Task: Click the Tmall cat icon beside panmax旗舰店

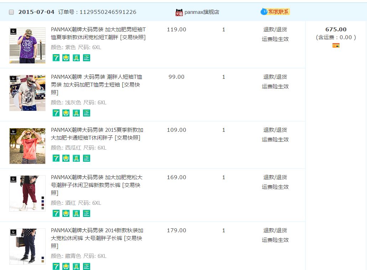Action: [179, 12]
